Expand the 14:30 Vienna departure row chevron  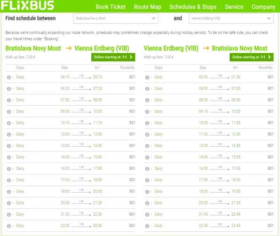pos(151,157)
